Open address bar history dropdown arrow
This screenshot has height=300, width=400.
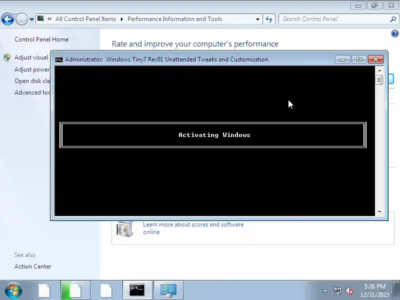257,19
